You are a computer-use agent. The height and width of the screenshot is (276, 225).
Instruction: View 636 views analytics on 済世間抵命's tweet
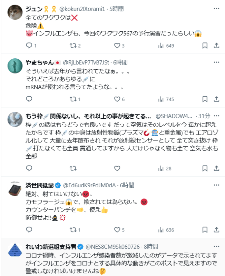166,230
